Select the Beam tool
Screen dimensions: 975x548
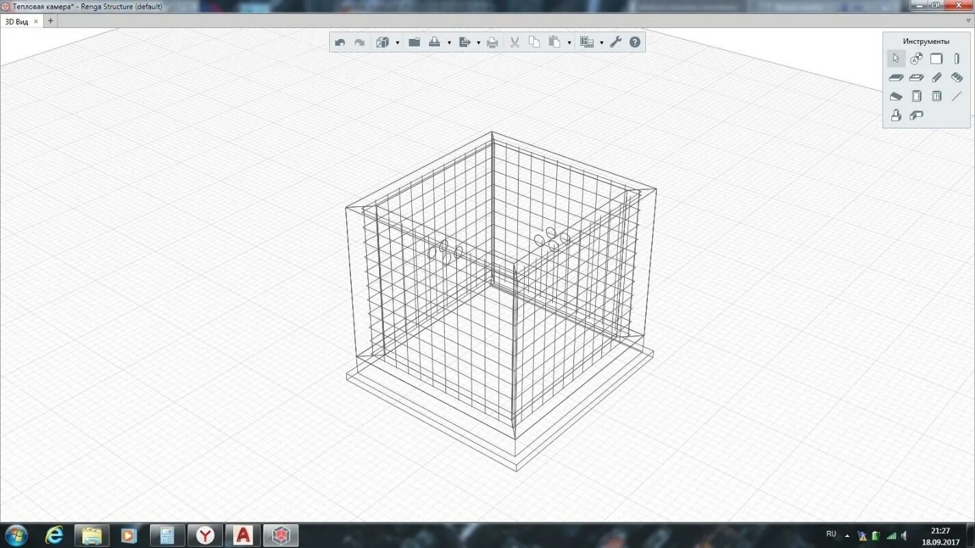(x=937, y=78)
